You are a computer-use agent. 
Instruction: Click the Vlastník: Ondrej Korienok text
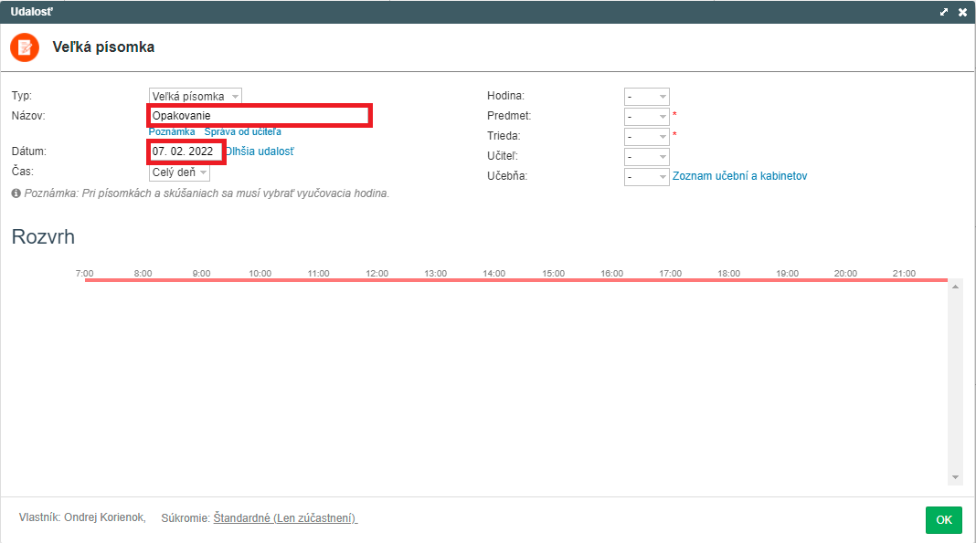pyautogui.click(x=82, y=517)
